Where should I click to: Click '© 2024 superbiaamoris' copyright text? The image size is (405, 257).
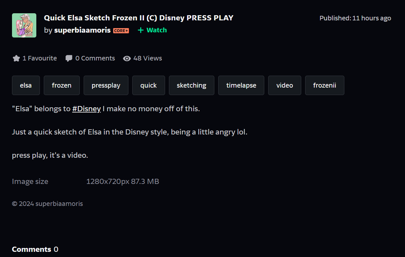click(47, 204)
